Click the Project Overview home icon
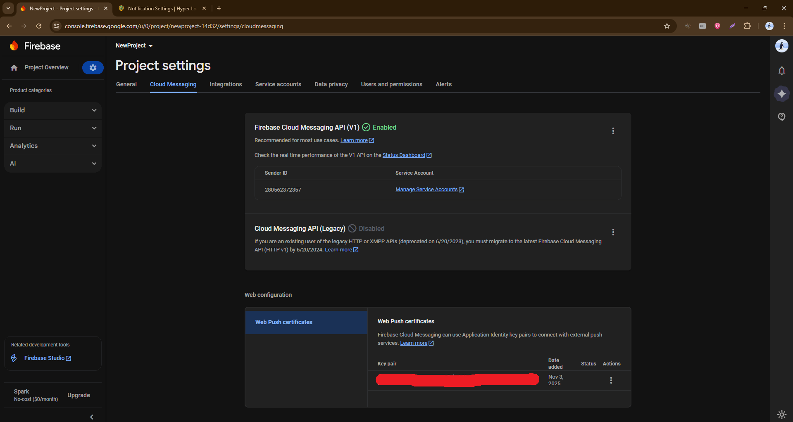793x422 pixels. click(x=14, y=68)
